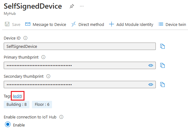Copy the Device ID value

click(x=162, y=46)
